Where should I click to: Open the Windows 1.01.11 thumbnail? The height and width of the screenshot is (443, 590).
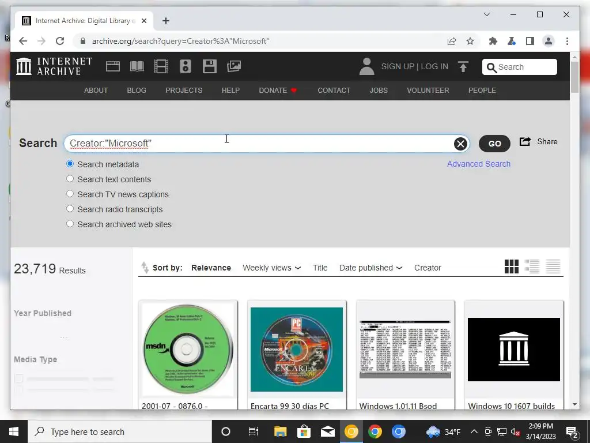coord(405,349)
